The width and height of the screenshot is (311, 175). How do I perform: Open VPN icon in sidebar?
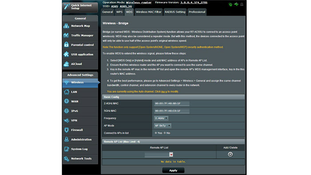[67, 120]
